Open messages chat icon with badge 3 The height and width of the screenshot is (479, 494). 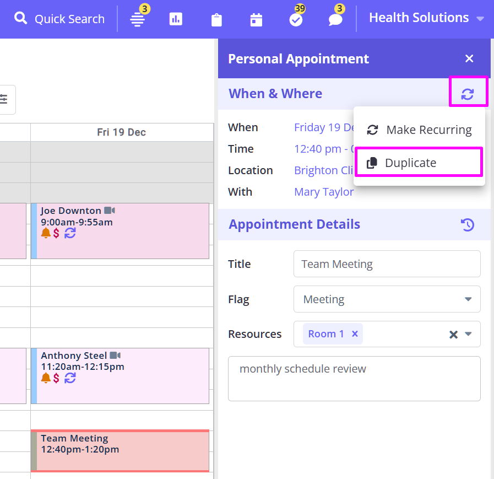point(335,20)
